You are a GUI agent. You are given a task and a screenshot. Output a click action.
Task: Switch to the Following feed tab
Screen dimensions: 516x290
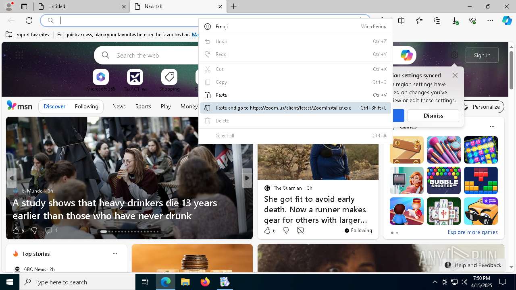coord(86,106)
